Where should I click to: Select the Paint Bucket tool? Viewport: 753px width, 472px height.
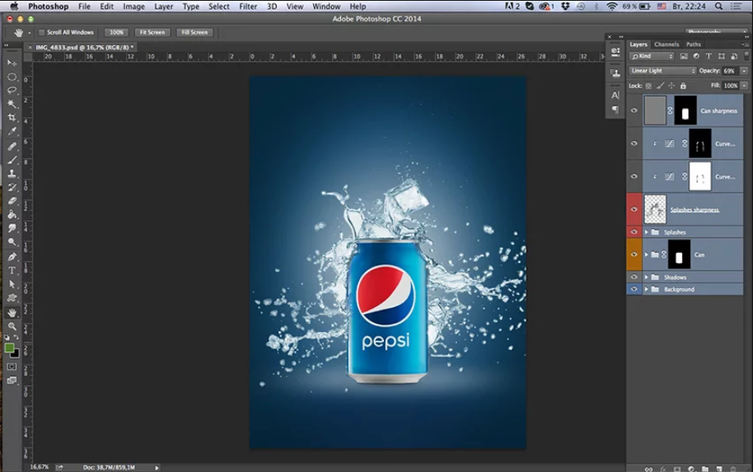coord(12,214)
